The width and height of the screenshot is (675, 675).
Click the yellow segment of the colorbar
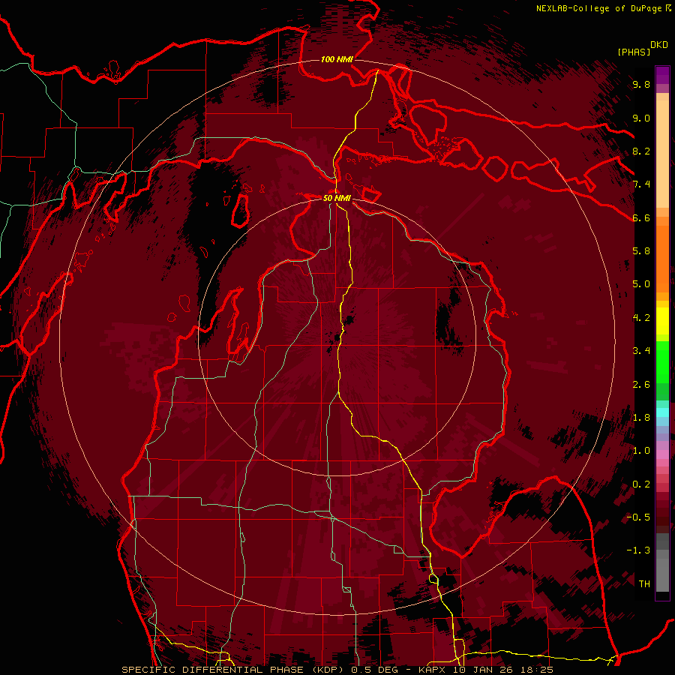(x=662, y=321)
